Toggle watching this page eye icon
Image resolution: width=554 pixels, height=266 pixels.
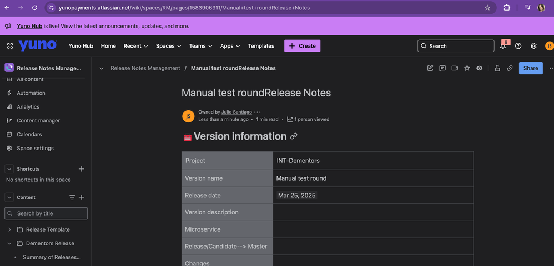pyautogui.click(x=479, y=68)
